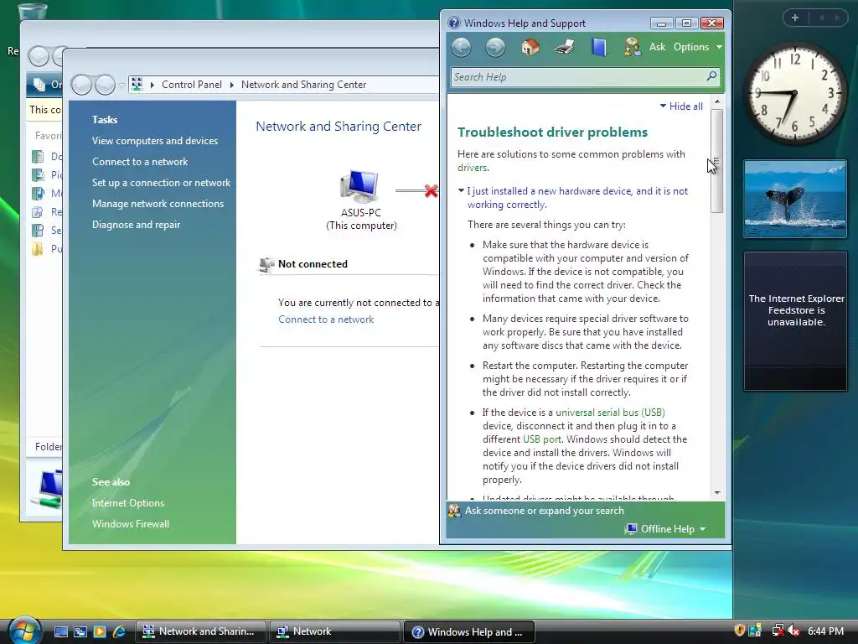The width and height of the screenshot is (858, 644).
Task: Expand the arrow after Control Panel breadcrumb
Action: [x=231, y=85]
